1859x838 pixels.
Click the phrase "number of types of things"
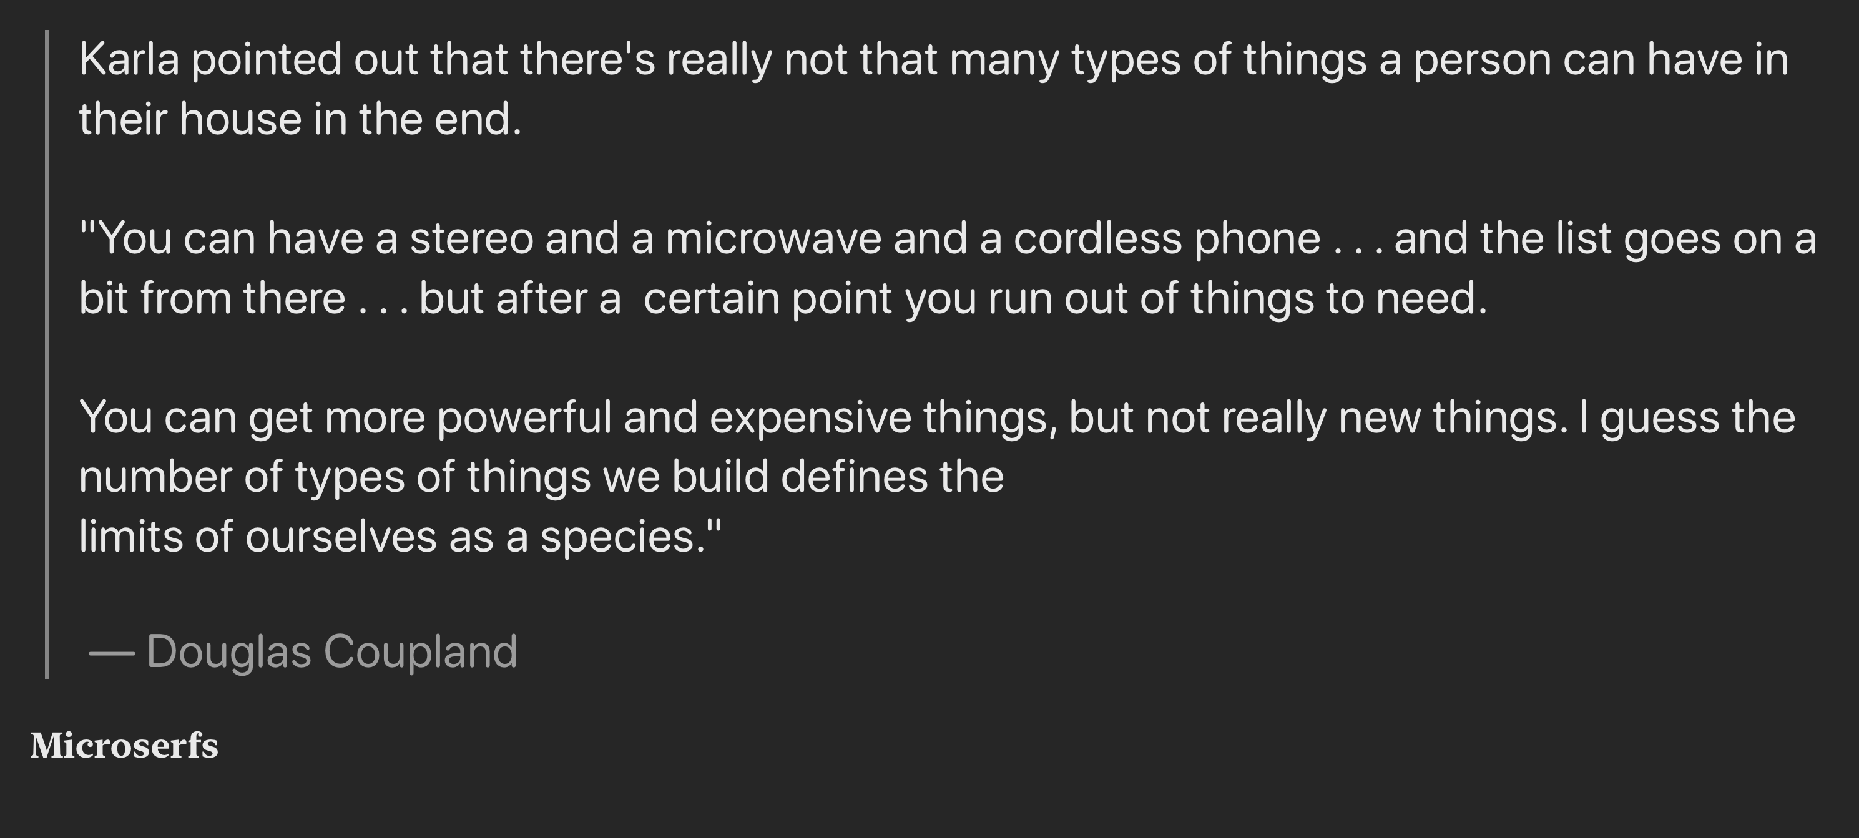coord(334,477)
